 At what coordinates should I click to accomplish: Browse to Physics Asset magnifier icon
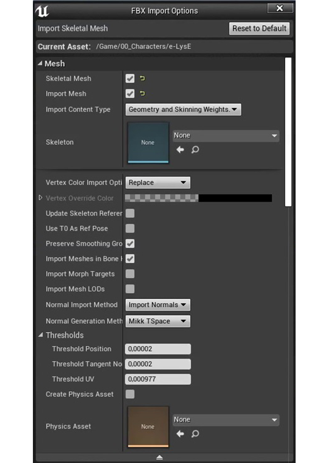(x=195, y=434)
